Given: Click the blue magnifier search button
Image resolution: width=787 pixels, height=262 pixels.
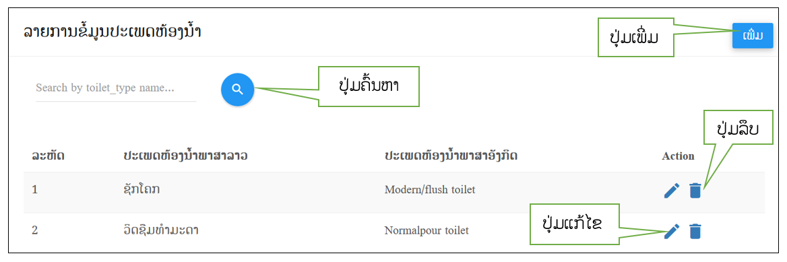Looking at the screenshot, I should click(237, 90).
